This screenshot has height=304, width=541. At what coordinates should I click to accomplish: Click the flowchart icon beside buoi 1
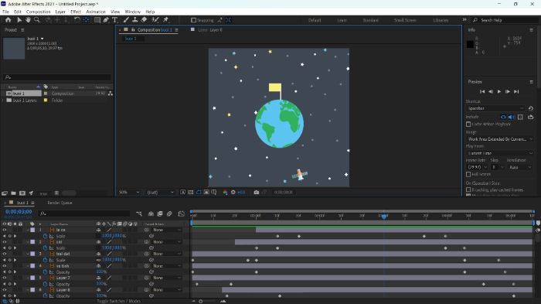(111, 94)
